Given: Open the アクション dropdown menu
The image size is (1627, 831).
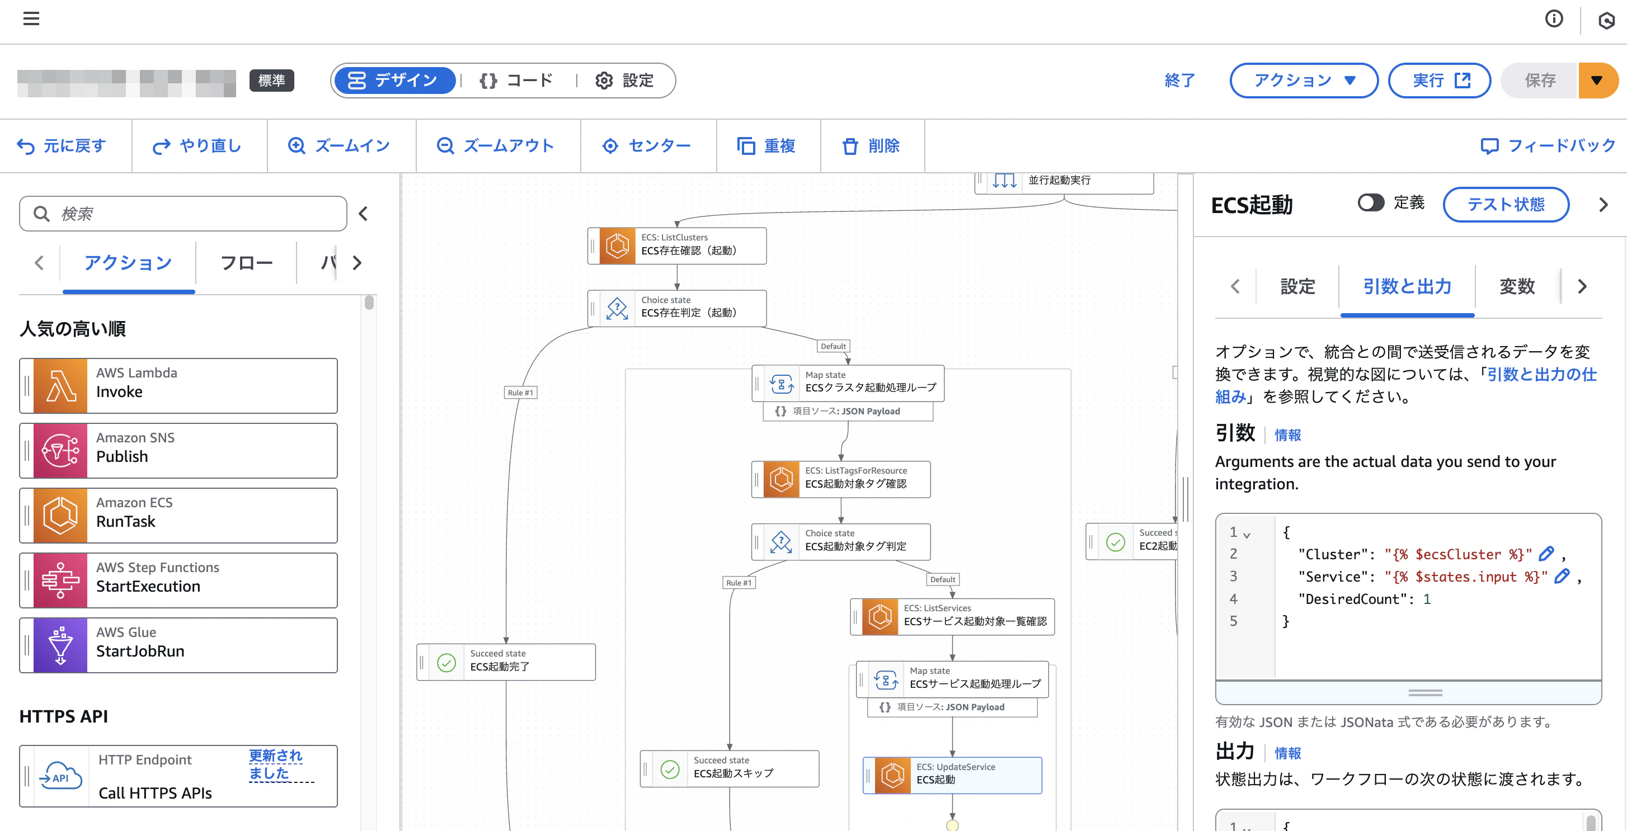Looking at the screenshot, I should click(x=1304, y=81).
